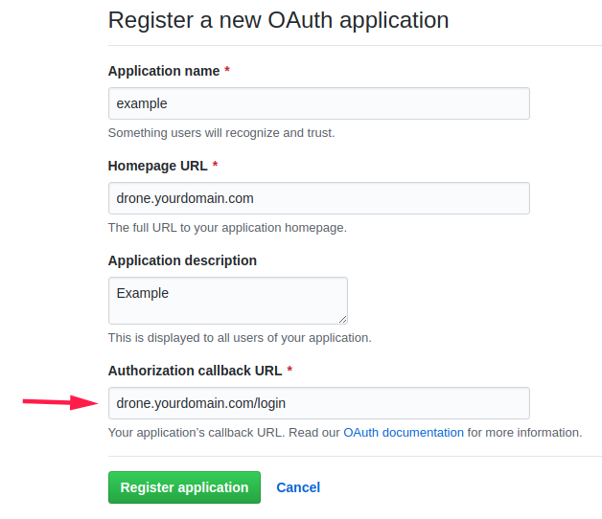The width and height of the screenshot is (602, 519).
Task: Click the "Something users will recognize" hint text
Action: [x=221, y=133]
